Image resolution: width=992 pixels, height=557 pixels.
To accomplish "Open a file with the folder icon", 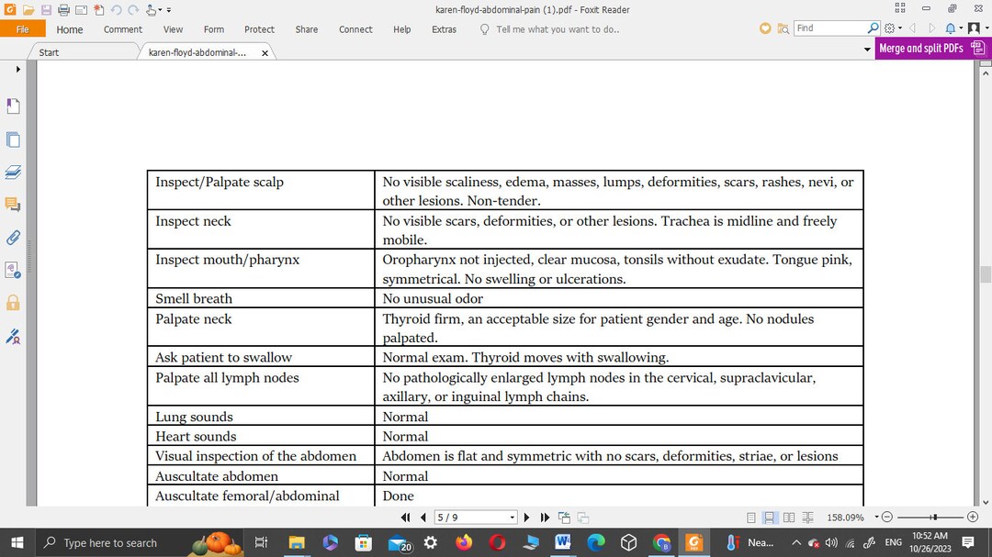I will pyautogui.click(x=28, y=9).
